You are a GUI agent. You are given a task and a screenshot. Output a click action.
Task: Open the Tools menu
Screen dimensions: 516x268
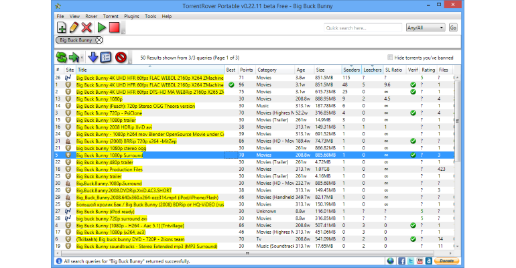click(150, 16)
